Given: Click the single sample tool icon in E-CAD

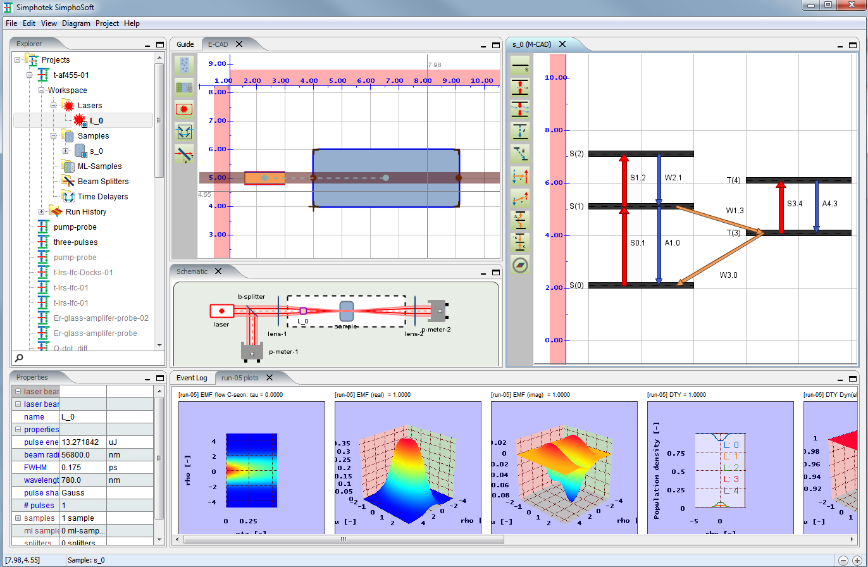Looking at the screenshot, I should click(x=184, y=65).
